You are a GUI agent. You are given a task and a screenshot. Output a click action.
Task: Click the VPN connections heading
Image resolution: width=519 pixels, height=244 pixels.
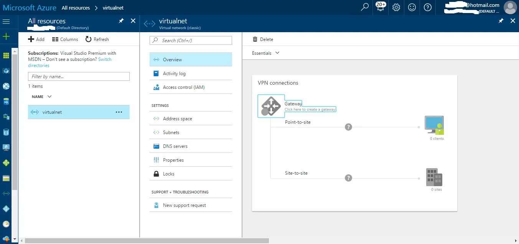coord(278,83)
